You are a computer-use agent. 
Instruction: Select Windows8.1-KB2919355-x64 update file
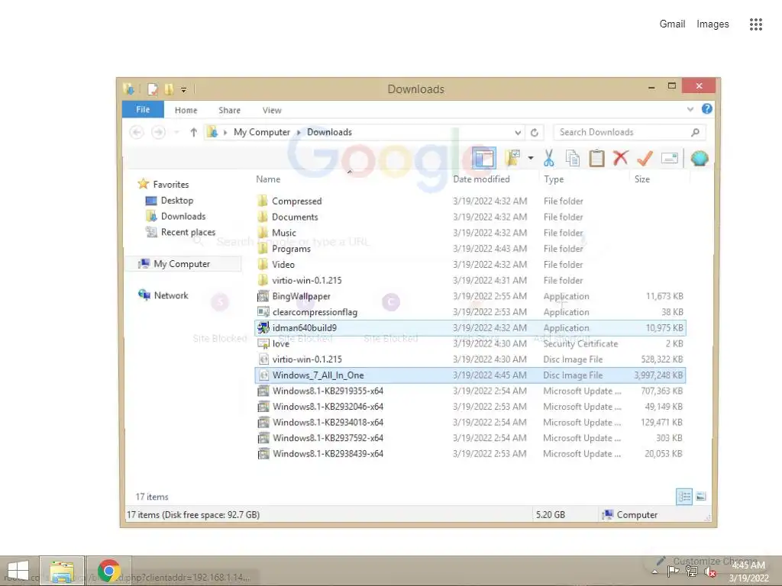click(327, 391)
